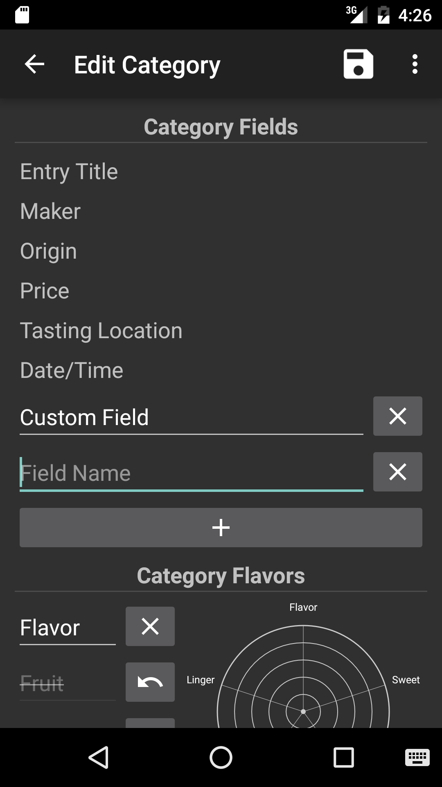Tap the Date/Time field

click(x=72, y=371)
